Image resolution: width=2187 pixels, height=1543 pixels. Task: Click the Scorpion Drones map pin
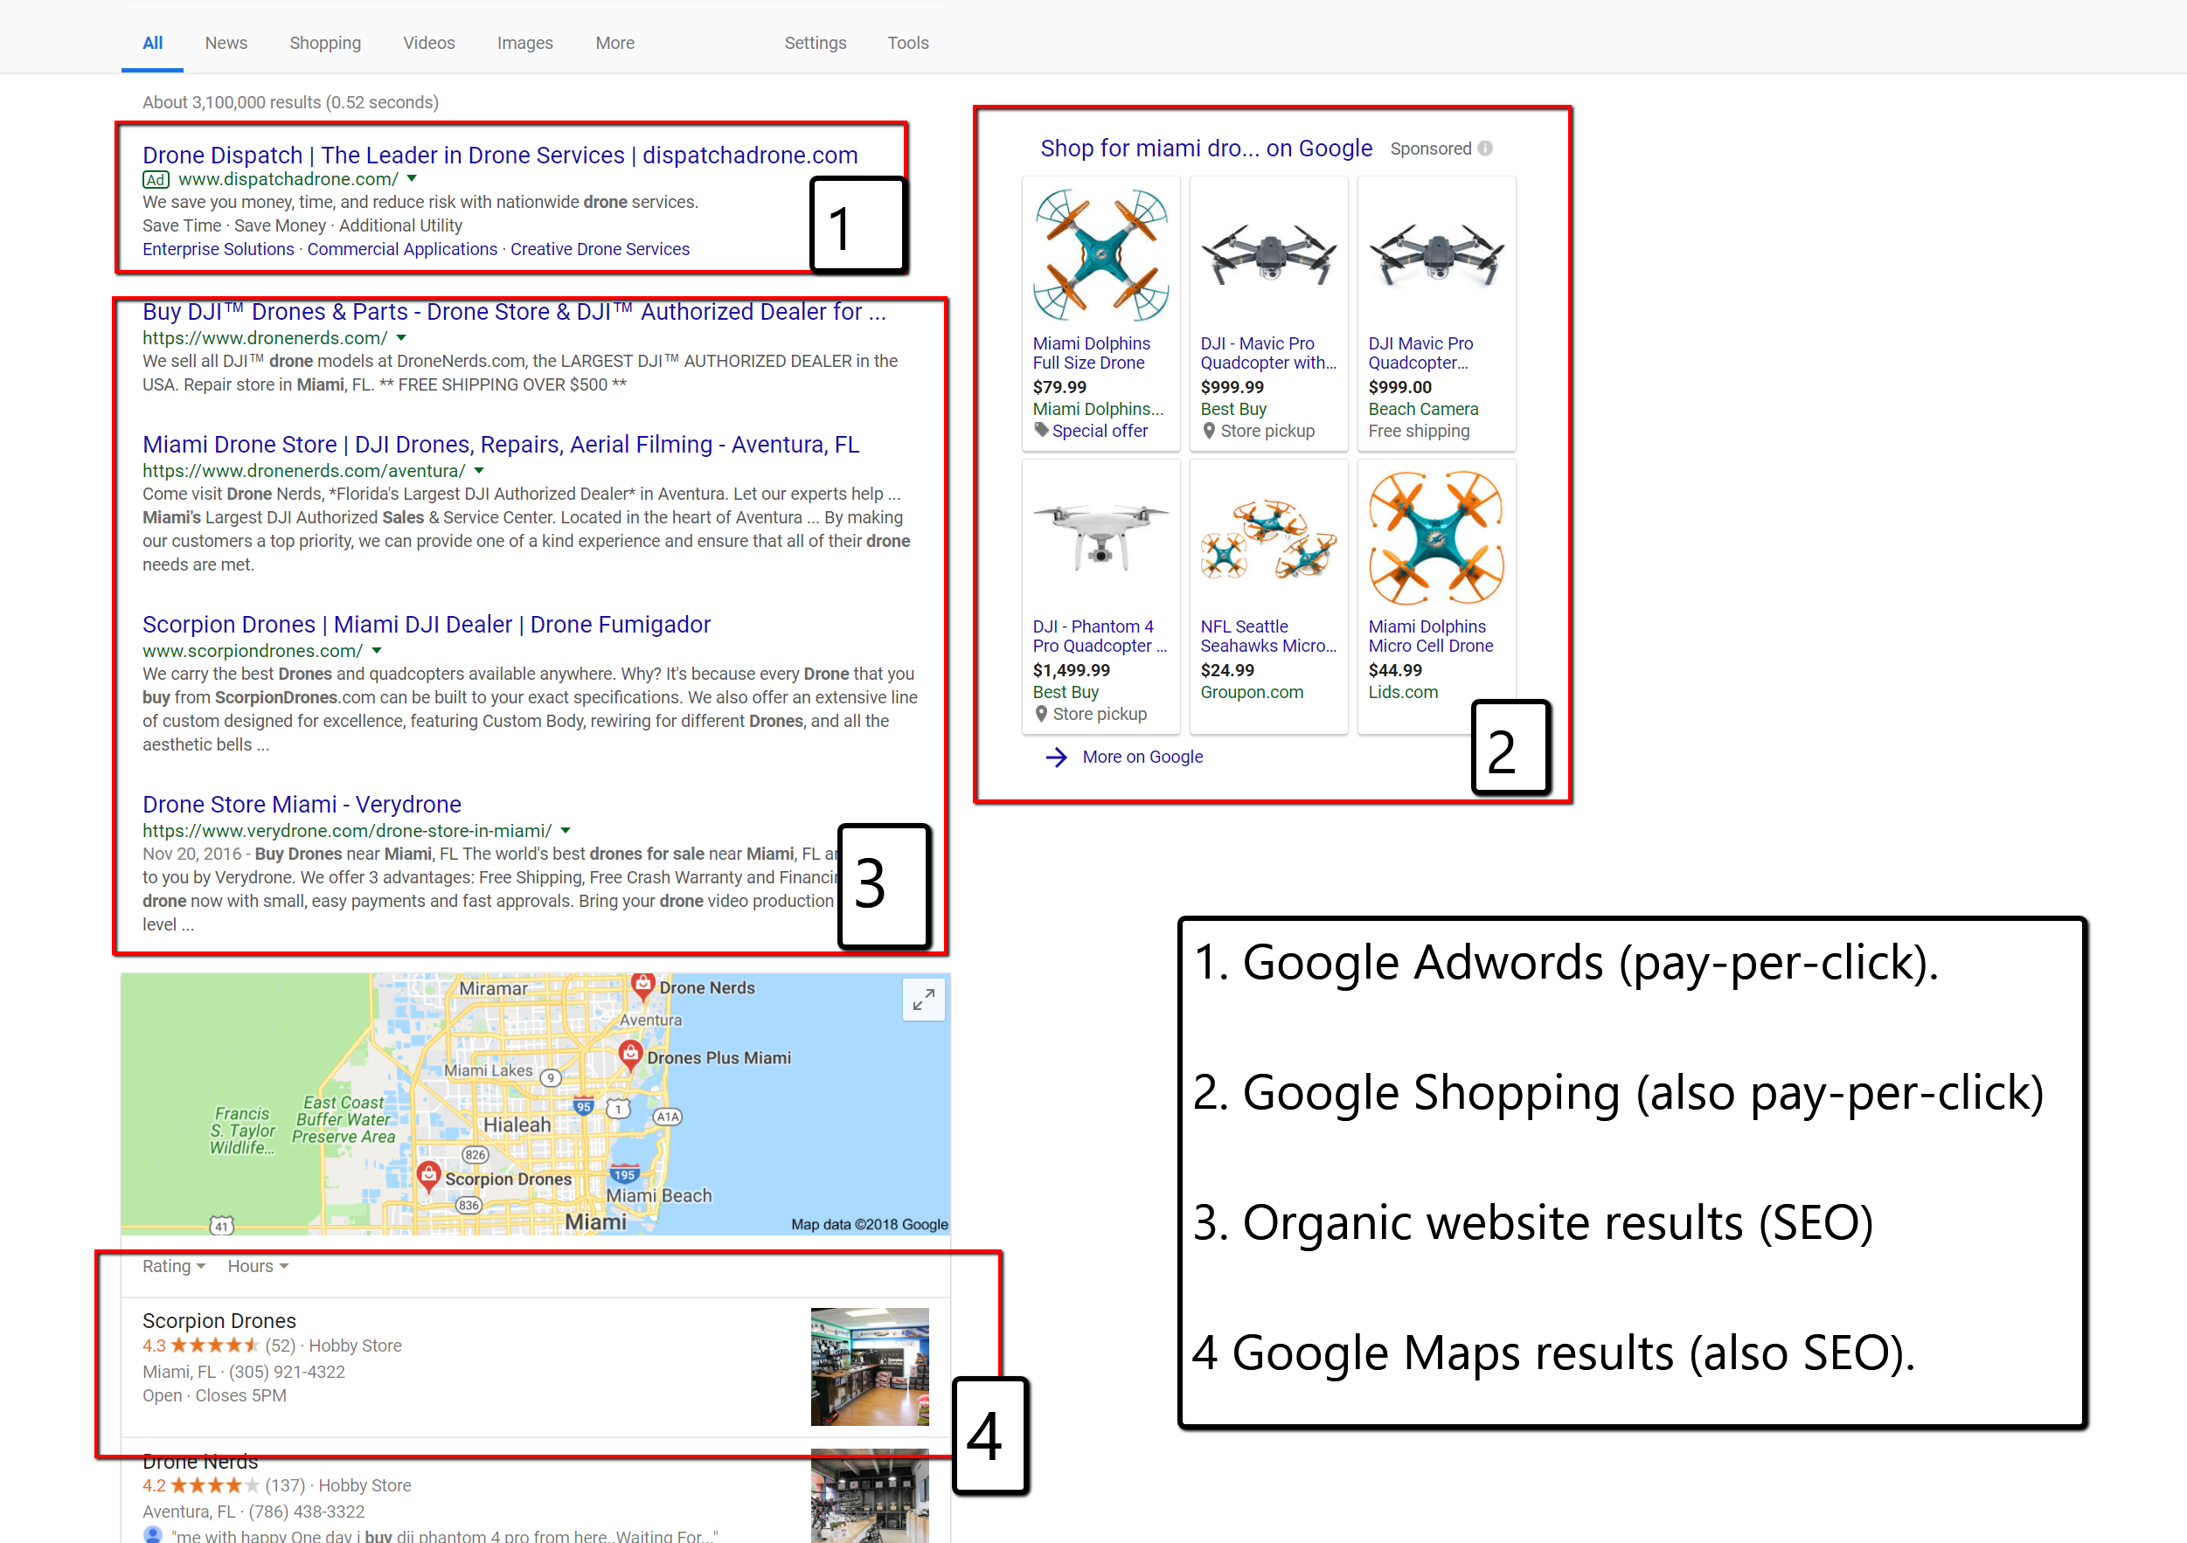coord(428,1174)
